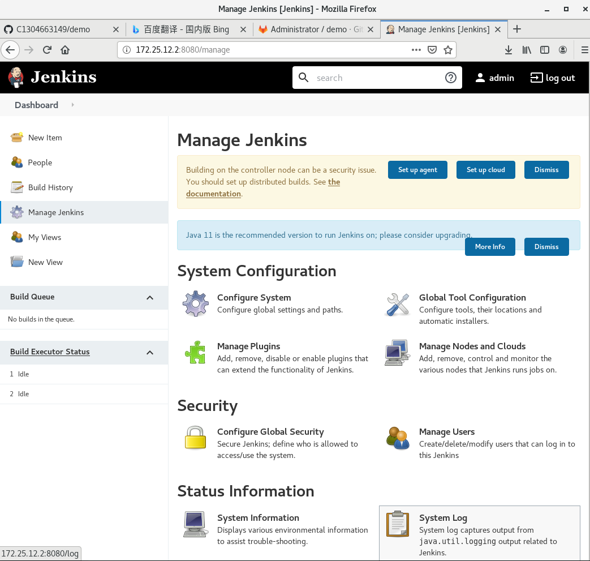
Task: Click the Set up agent button
Action: click(417, 170)
